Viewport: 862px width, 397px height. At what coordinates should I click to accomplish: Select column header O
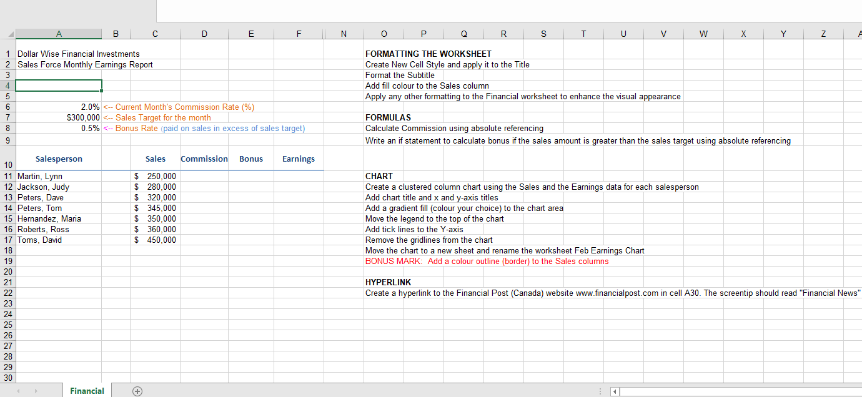384,33
